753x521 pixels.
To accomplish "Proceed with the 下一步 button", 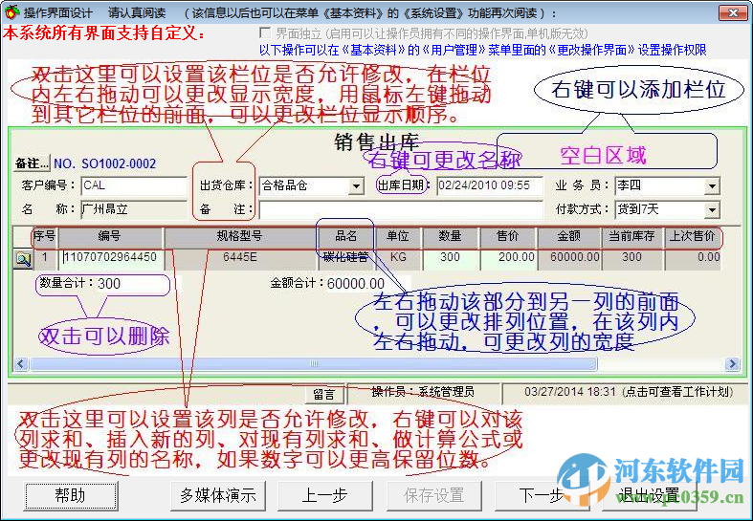I will tap(542, 495).
